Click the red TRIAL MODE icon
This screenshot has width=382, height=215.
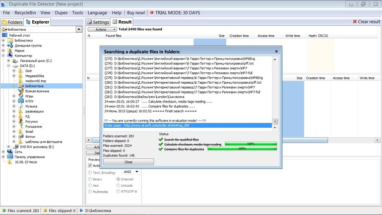pos(151,12)
